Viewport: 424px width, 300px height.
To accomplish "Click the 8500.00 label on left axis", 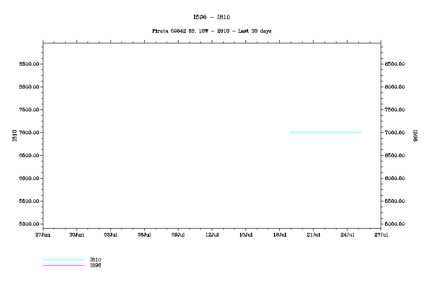I will (29, 64).
